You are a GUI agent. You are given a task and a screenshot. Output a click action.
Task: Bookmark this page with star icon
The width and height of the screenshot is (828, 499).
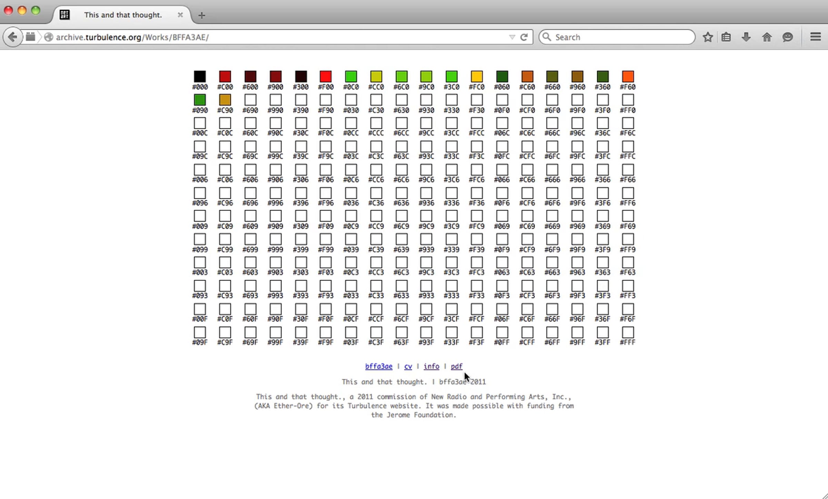pos(708,37)
